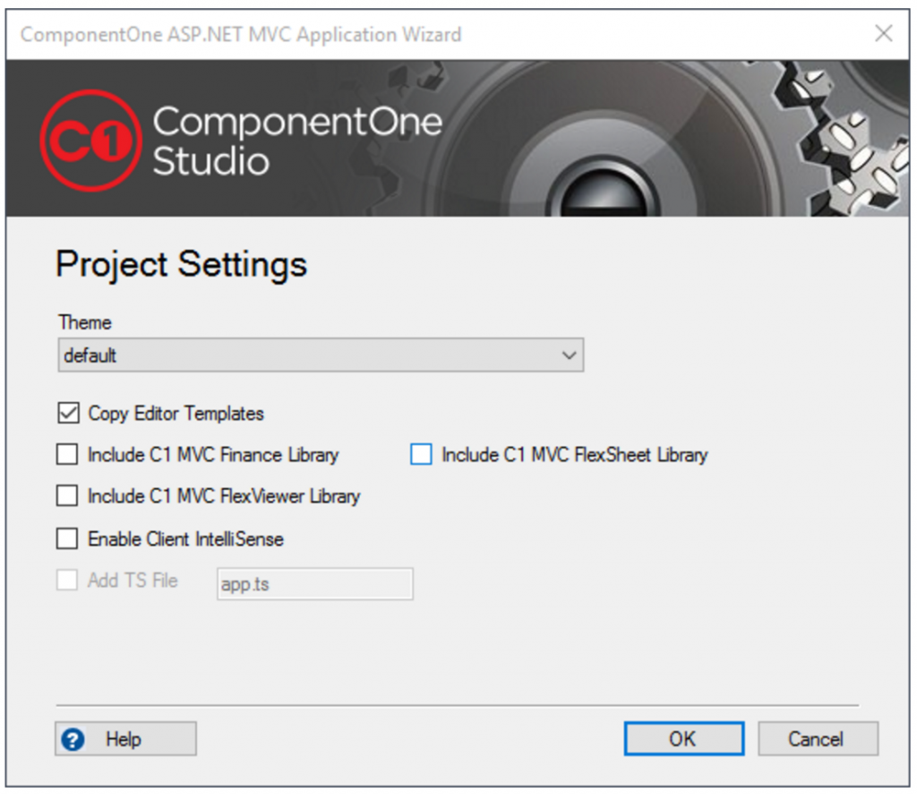This screenshot has width=917, height=794.
Task: Click the Theme combo box chevron arrow
Action: [x=569, y=354]
